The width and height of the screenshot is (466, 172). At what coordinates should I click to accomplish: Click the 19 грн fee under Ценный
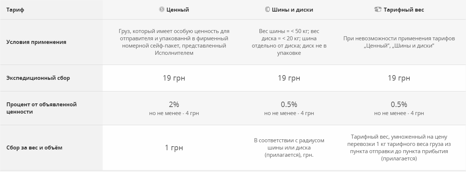coord(174,78)
